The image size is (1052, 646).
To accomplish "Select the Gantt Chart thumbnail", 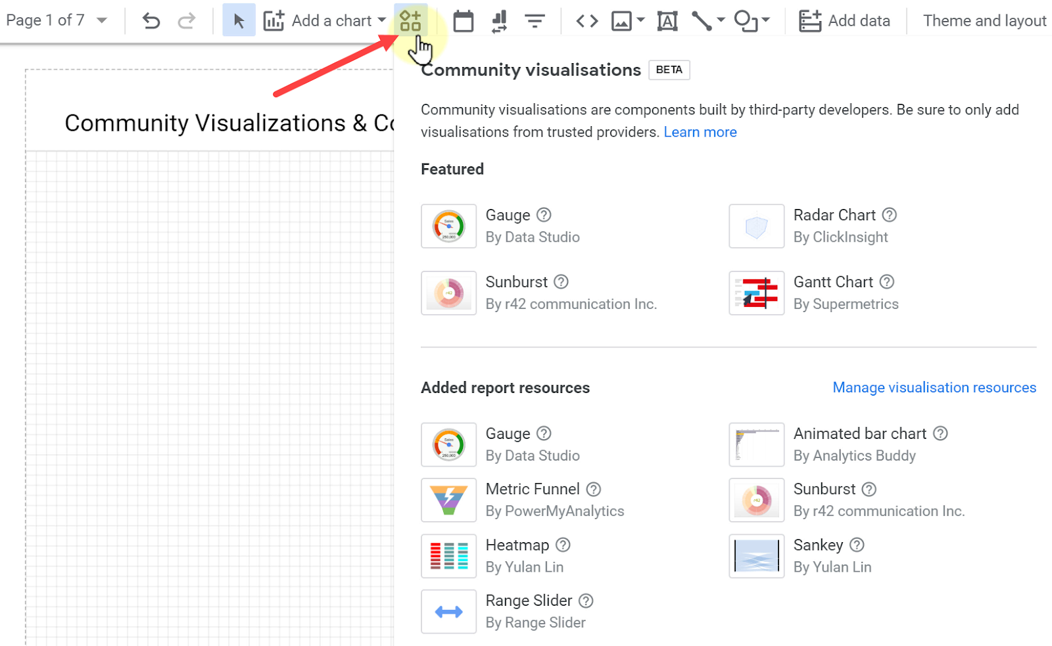I will (756, 293).
